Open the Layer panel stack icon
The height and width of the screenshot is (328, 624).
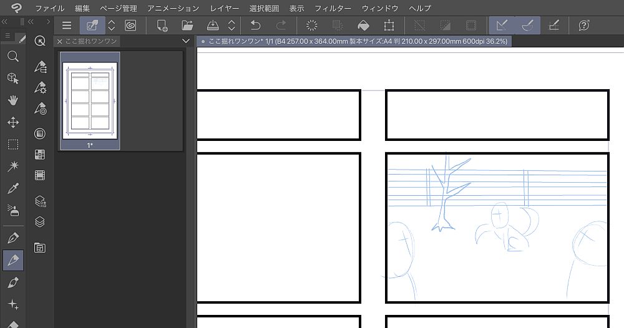coord(40,221)
